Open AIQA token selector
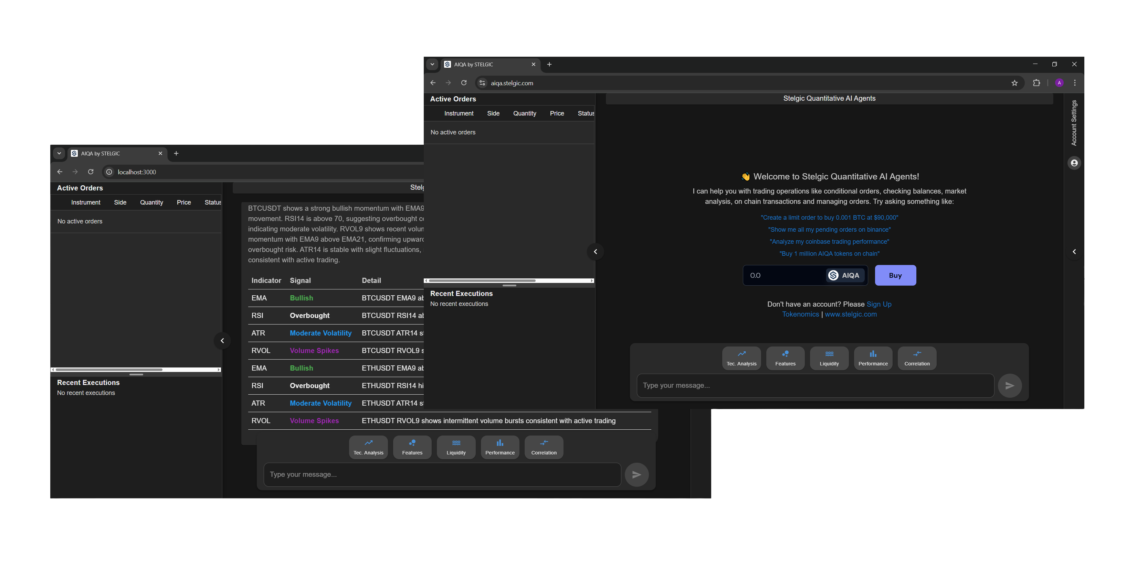1147x572 pixels. [845, 275]
